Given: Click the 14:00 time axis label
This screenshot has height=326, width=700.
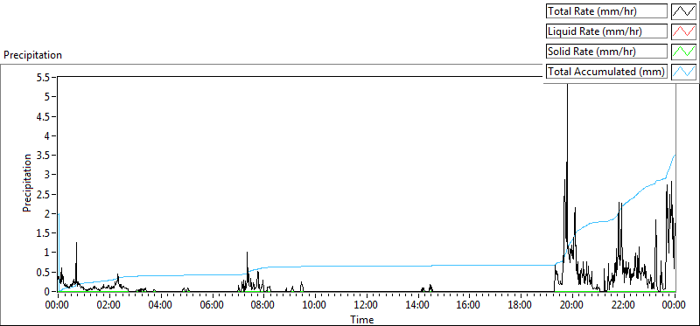Looking at the screenshot, I should [417, 305].
